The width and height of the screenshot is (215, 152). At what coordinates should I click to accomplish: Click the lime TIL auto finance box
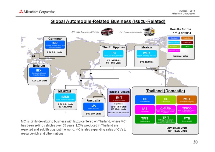(x=166, y=100)
